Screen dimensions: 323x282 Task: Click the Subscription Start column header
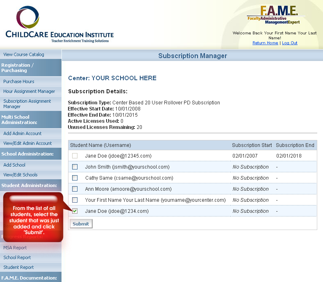pos(252,145)
